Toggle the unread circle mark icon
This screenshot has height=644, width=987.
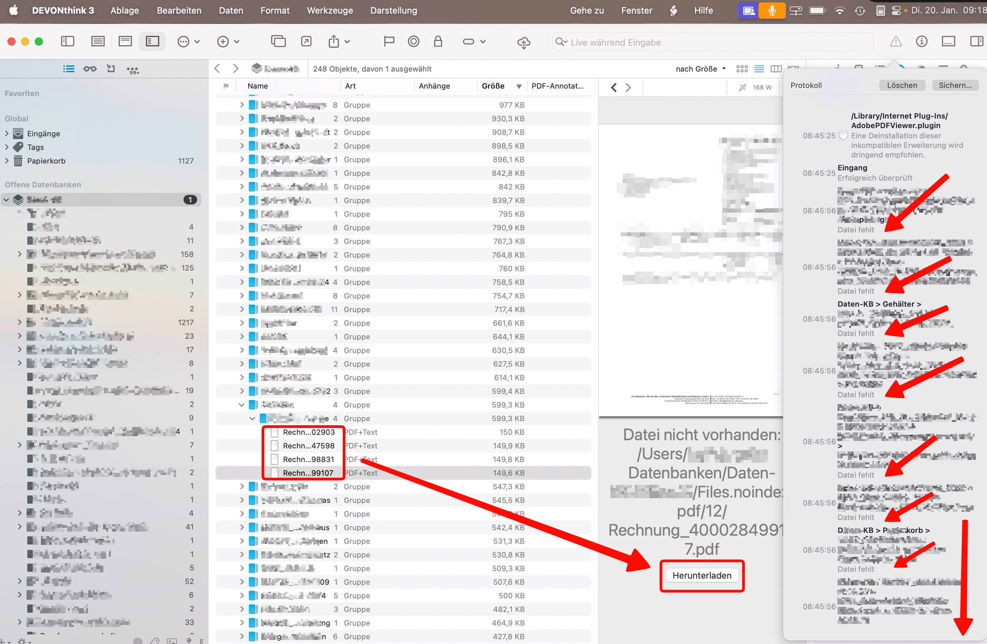point(413,42)
